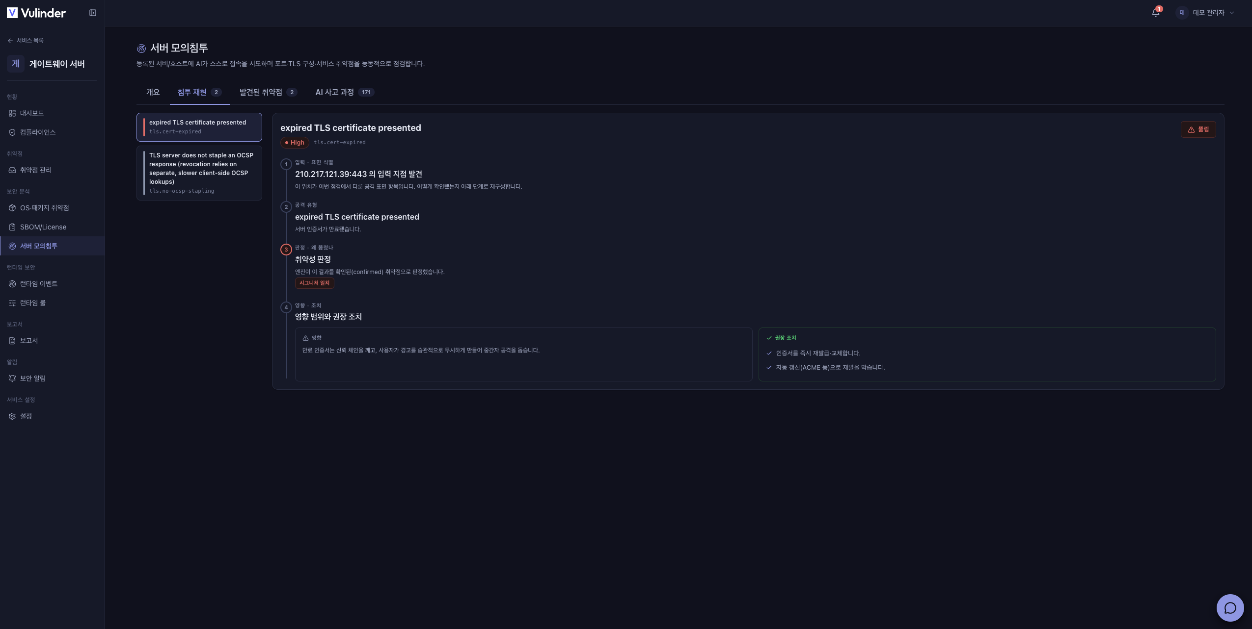Click the 뚫림 status button
This screenshot has height=629, width=1252.
click(x=1198, y=129)
